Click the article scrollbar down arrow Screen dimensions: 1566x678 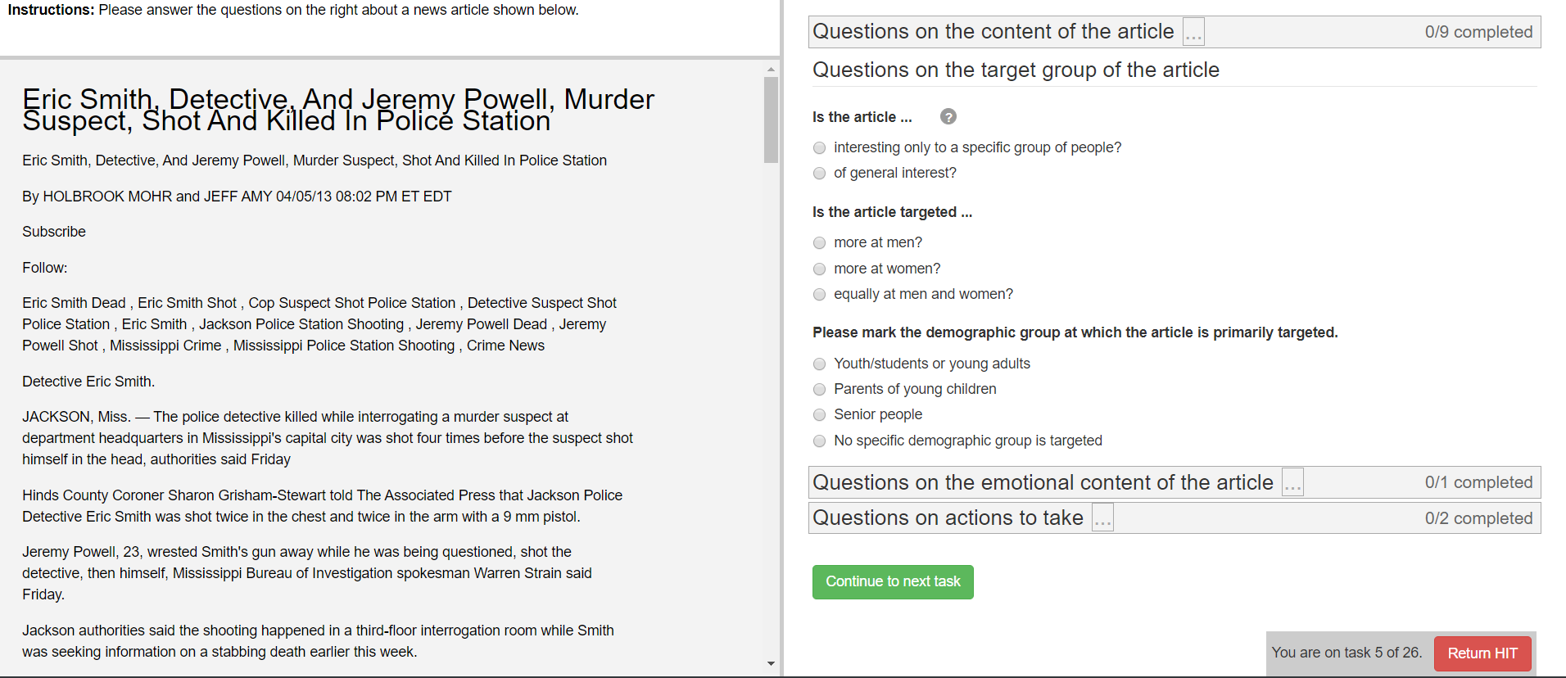tap(771, 663)
